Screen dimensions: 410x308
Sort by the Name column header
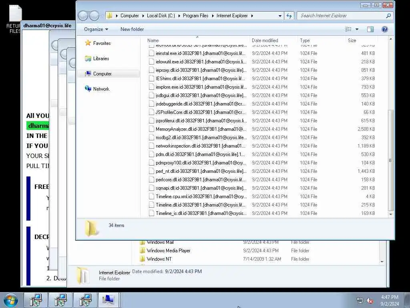(153, 41)
